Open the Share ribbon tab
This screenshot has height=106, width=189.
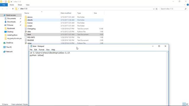[x=20, y=5]
